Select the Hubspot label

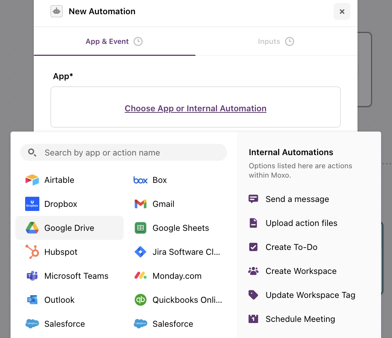point(61,252)
